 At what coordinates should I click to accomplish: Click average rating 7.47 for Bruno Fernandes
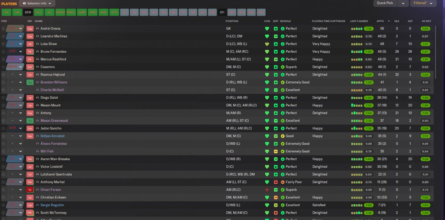click(x=425, y=52)
